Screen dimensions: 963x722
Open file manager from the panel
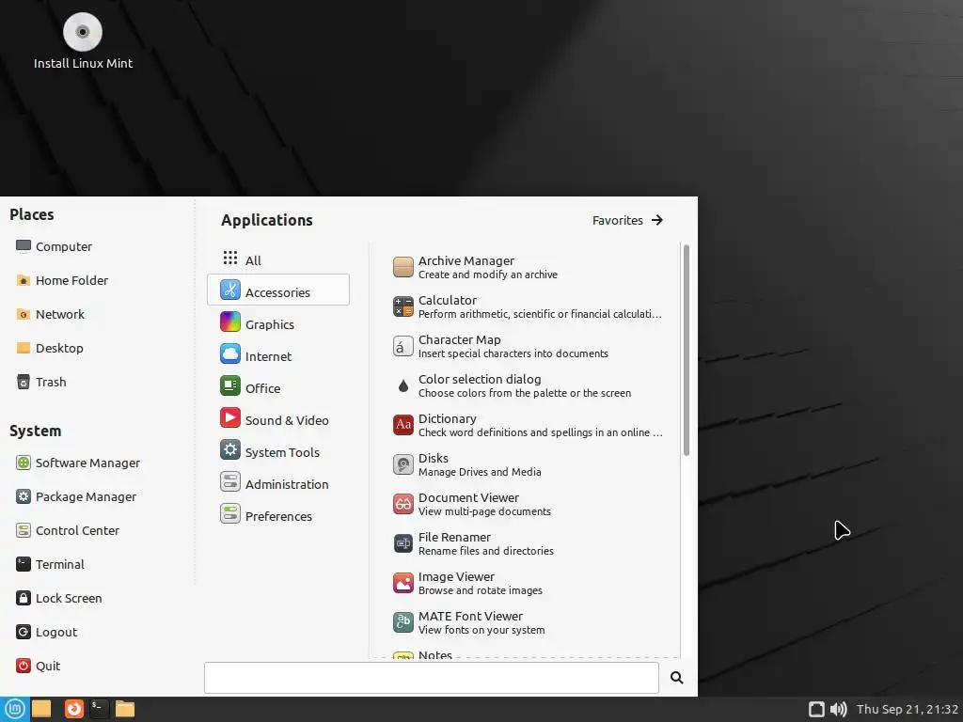coord(125,709)
